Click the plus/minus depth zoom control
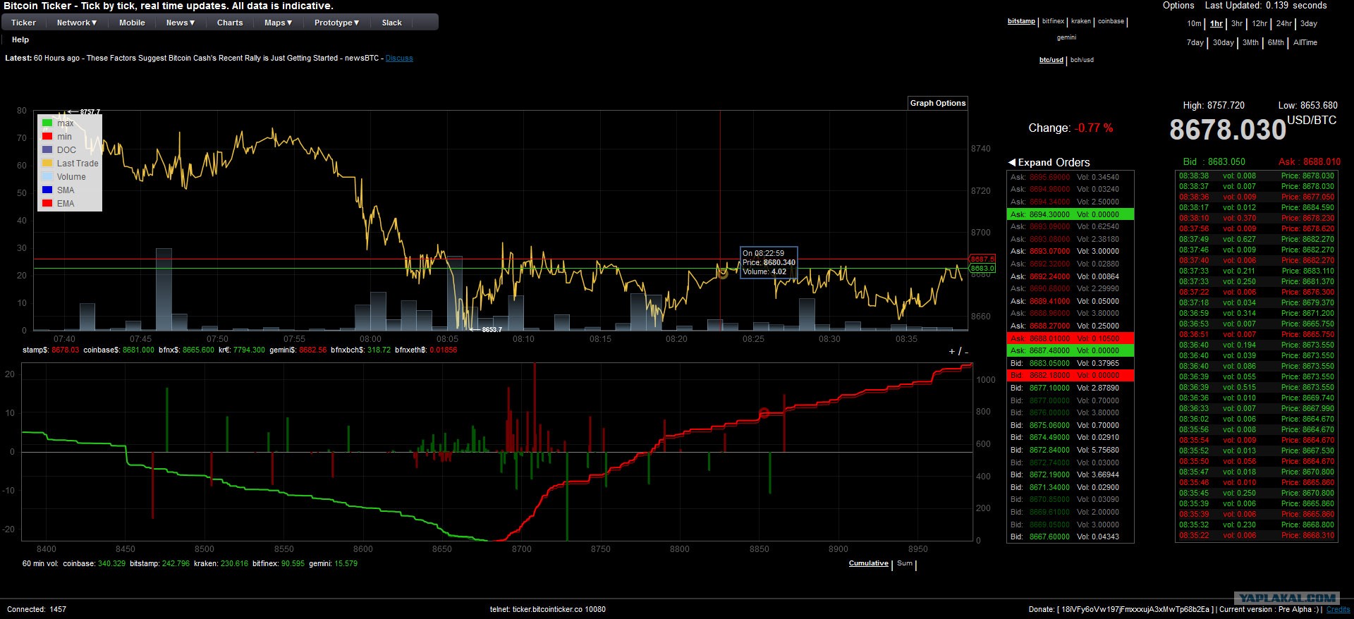Viewport: 1354px width, 619px height. (959, 351)
